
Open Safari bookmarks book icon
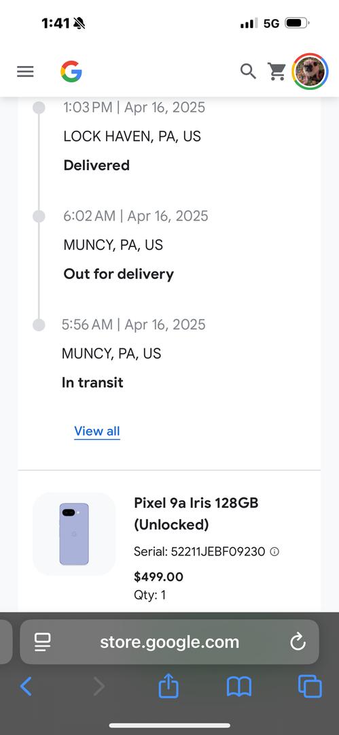(239, 687)
